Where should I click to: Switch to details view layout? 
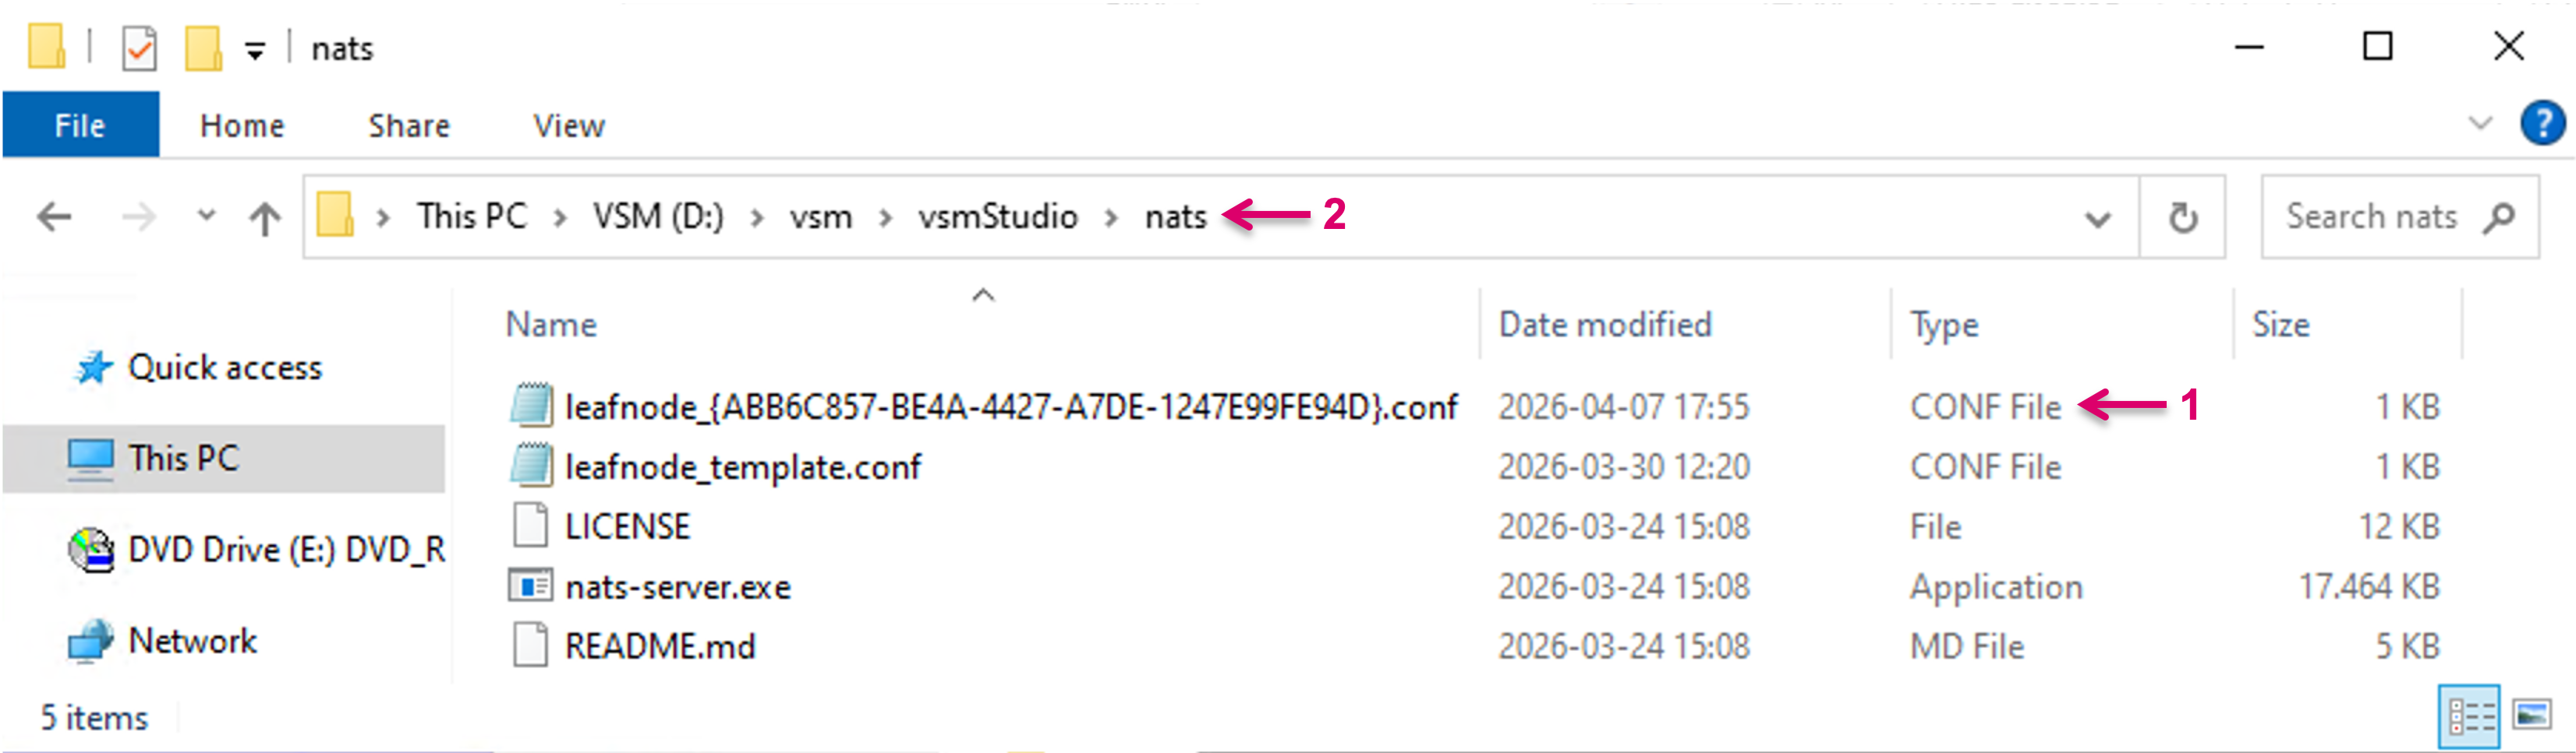[2470, 715]
